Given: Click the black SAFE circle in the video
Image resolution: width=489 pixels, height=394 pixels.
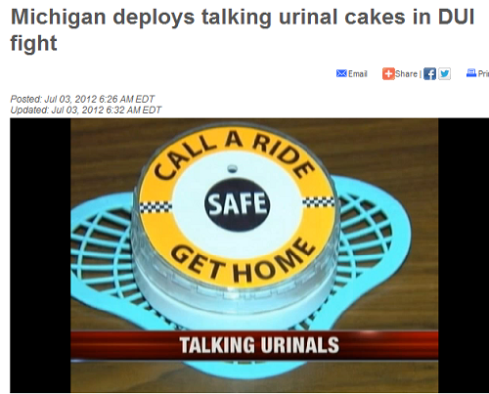Looking at the screenshot, I should tap(237, 204).
